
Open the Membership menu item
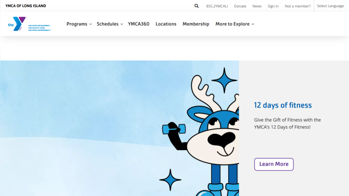click(x=196, y=24)
